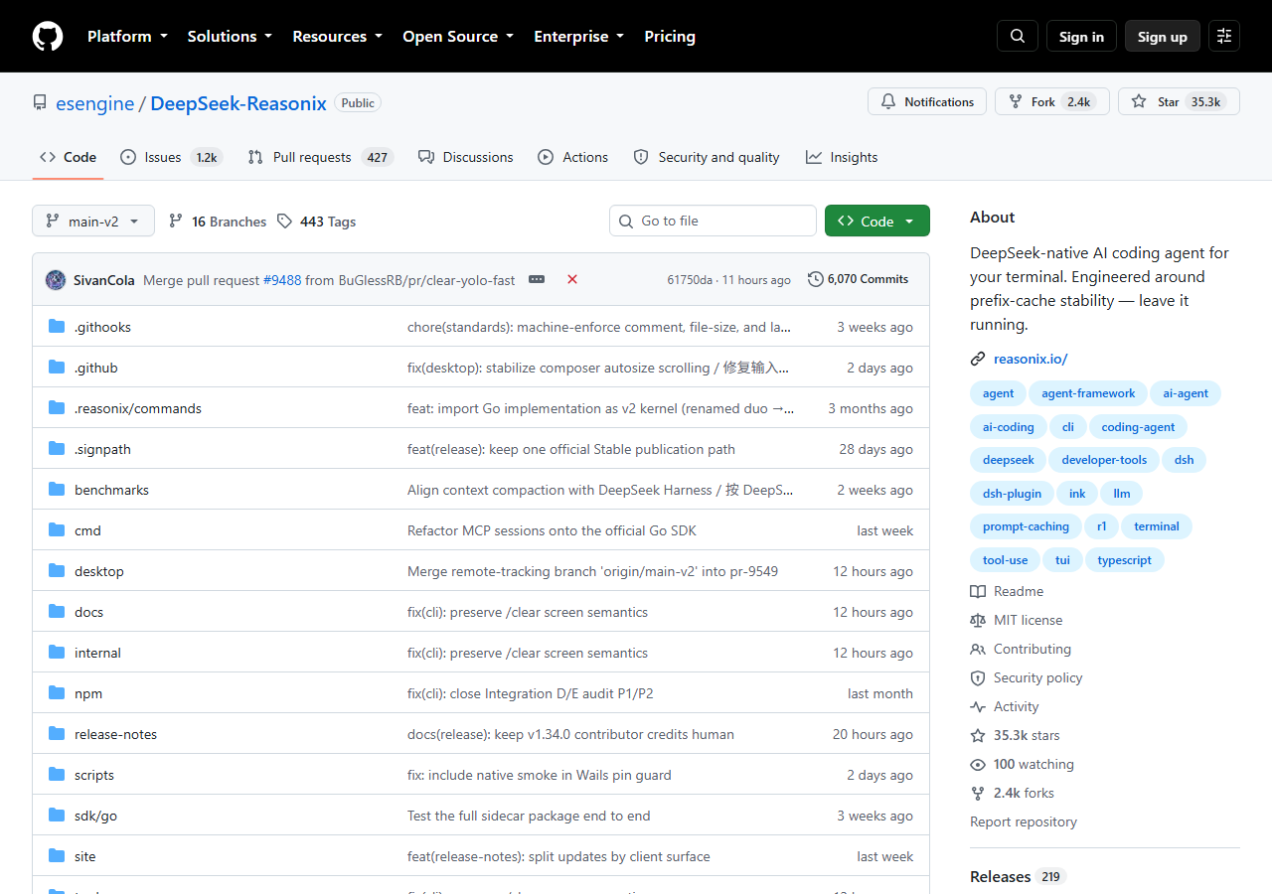The width and height of the screenshot is (1272, 894).
Task: Open appearance settings icon beside Sign up
Action: tap(1224, 37)
